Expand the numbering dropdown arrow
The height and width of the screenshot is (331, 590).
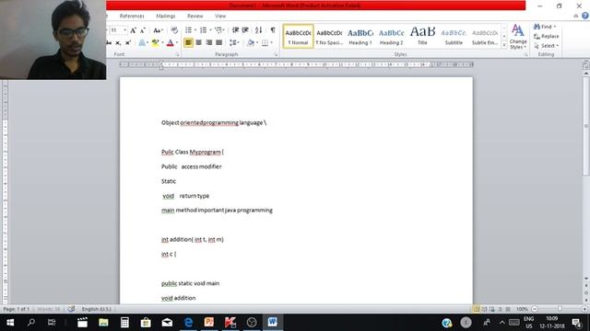(210, 30)
